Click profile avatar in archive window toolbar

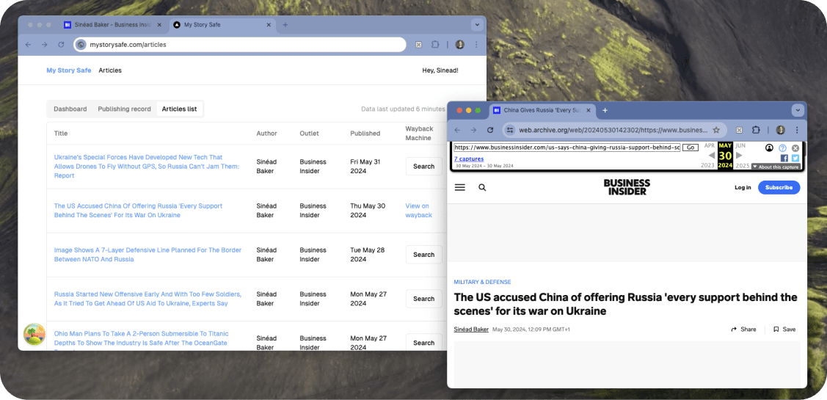coord(781,130)
